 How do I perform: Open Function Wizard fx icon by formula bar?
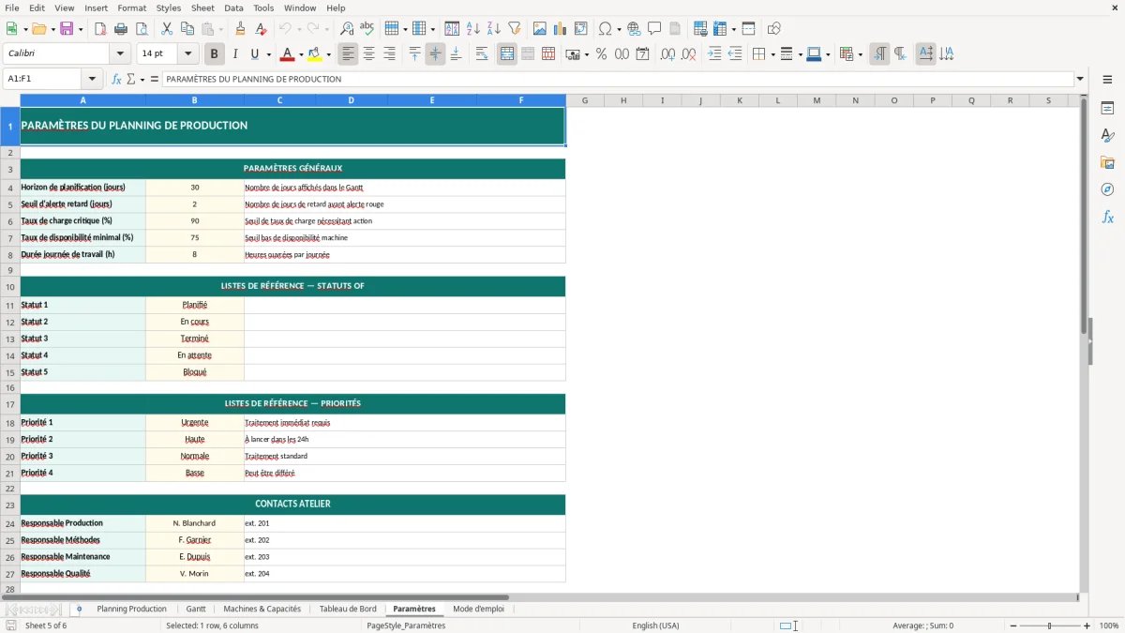point(117,79)
